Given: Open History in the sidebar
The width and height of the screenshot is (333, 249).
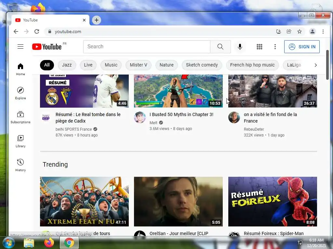Looking at the screenshot, I should click(x=20, y=165).
